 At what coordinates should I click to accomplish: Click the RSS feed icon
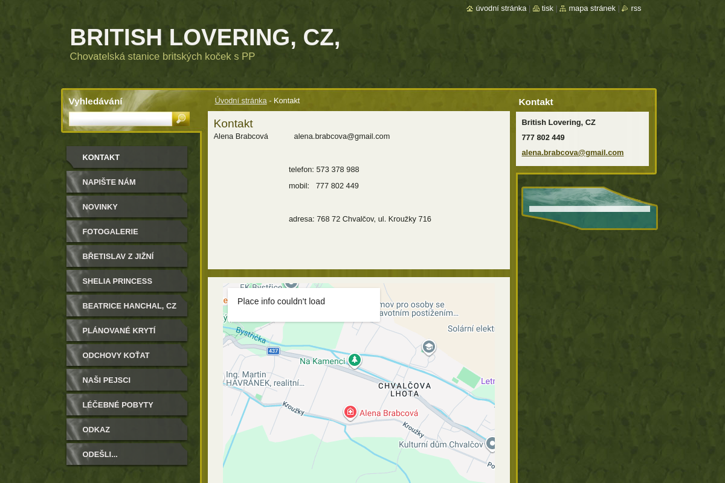click(625, 8)
